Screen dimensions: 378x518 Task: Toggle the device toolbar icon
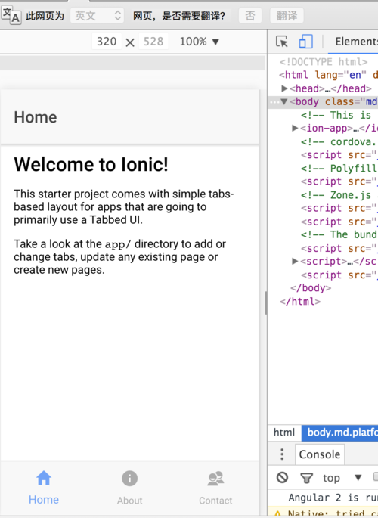(x=305, y=42)
